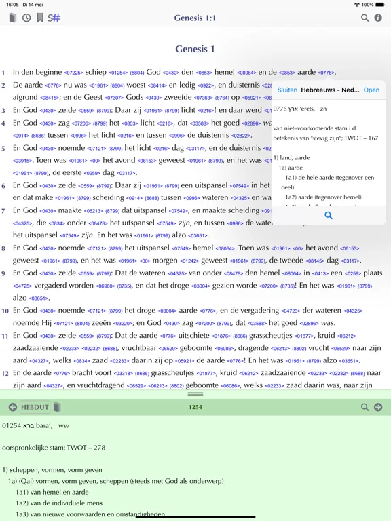Tap popup title Hebreeuws - Ned...
The height and width of the screenshot is (521, 391).
[330, 90]
